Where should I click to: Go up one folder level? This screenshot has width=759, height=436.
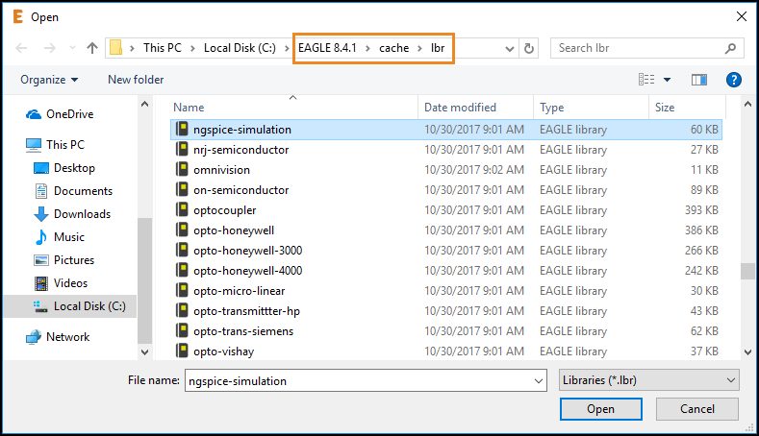pyautogui.click(x=92, y=48)
